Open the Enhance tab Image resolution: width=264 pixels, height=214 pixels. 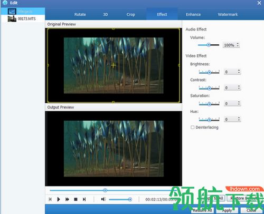(x=193, y=14)
